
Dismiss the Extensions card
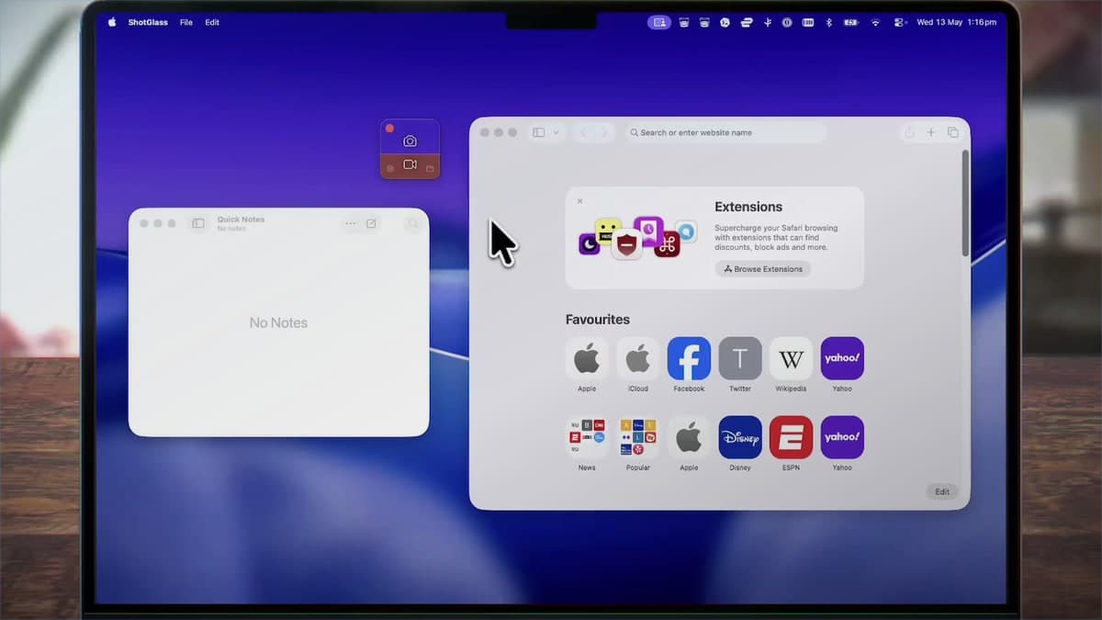click(x=579, y=200)
